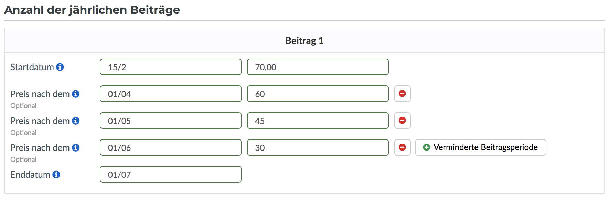Click the price field containing 45
This screenshot has width=609, height=197.
[318, 121]
